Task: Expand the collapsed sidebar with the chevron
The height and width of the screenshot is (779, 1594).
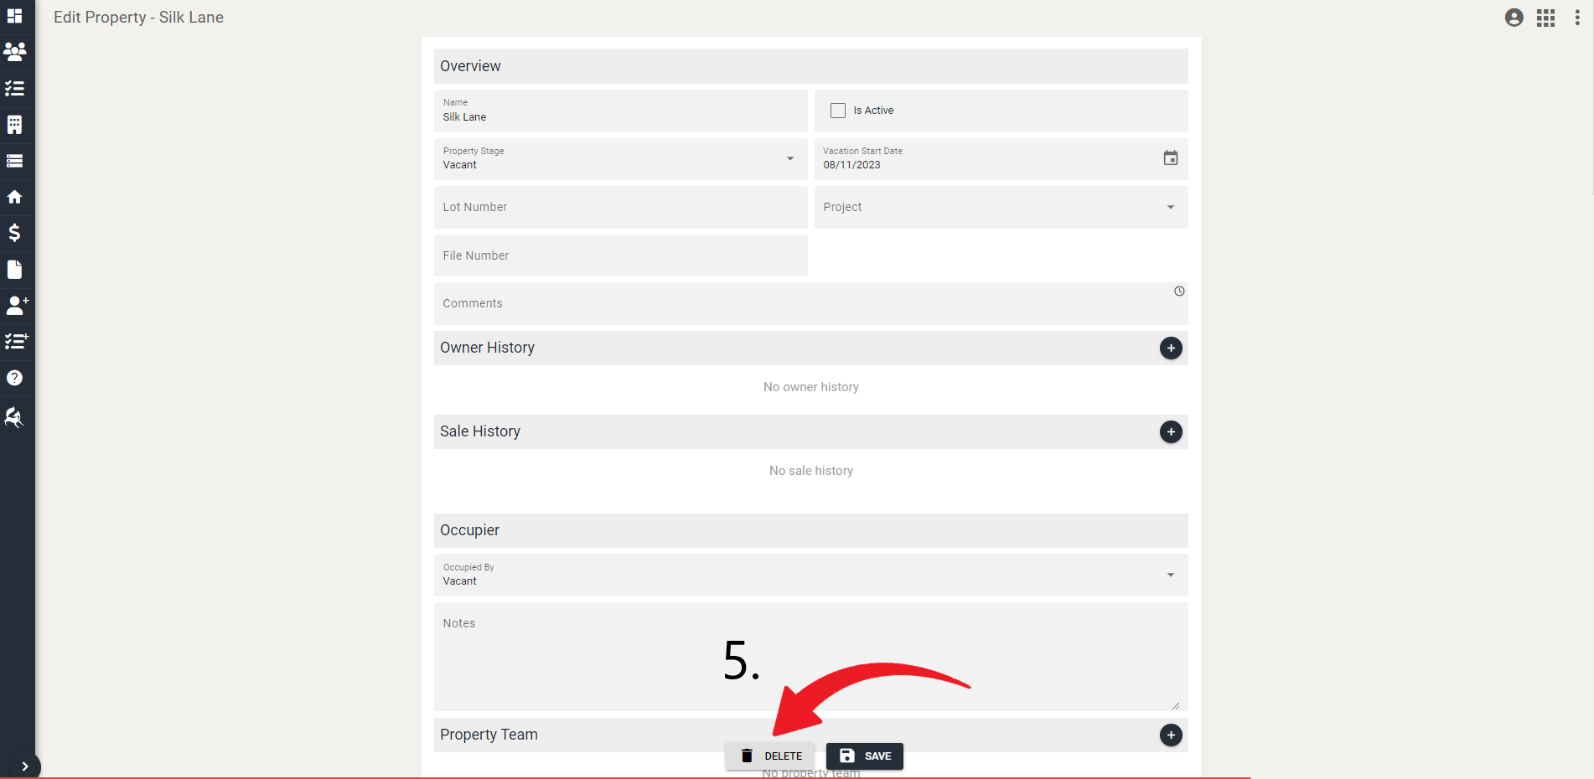Action: [24, 766]
